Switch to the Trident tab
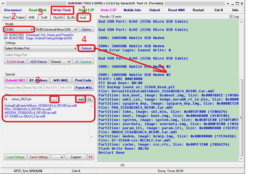262x174 pixels. coord(20,17)
